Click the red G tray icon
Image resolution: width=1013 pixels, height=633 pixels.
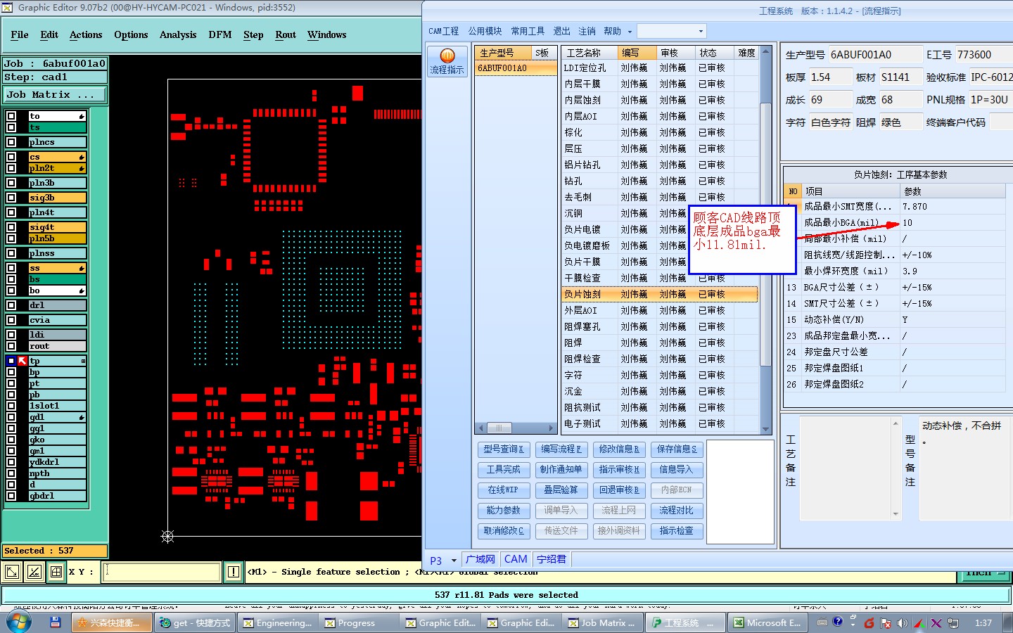click(x=869, y=623)
